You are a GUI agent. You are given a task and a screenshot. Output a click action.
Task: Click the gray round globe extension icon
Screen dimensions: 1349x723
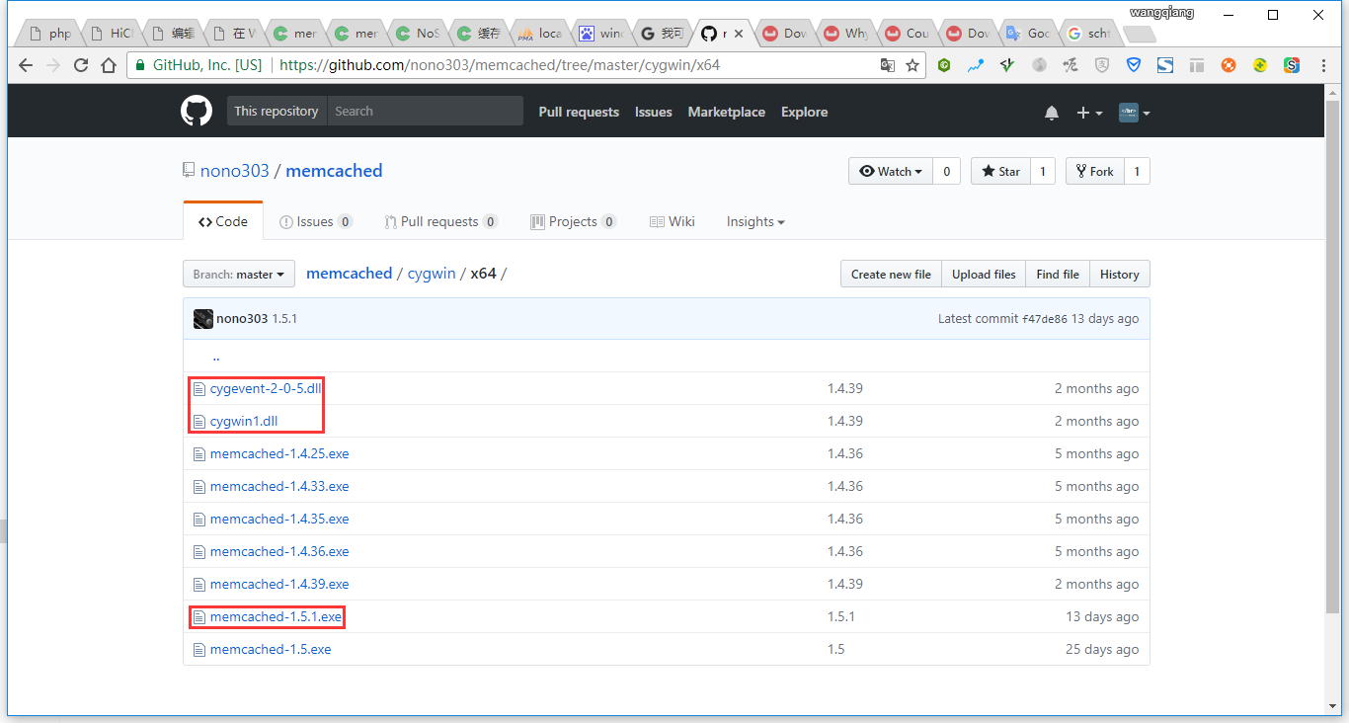(x=1039, y=65)
